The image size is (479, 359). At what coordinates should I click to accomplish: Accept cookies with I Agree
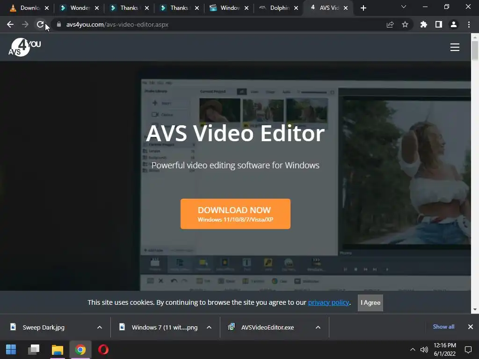[x=370, y=302]
